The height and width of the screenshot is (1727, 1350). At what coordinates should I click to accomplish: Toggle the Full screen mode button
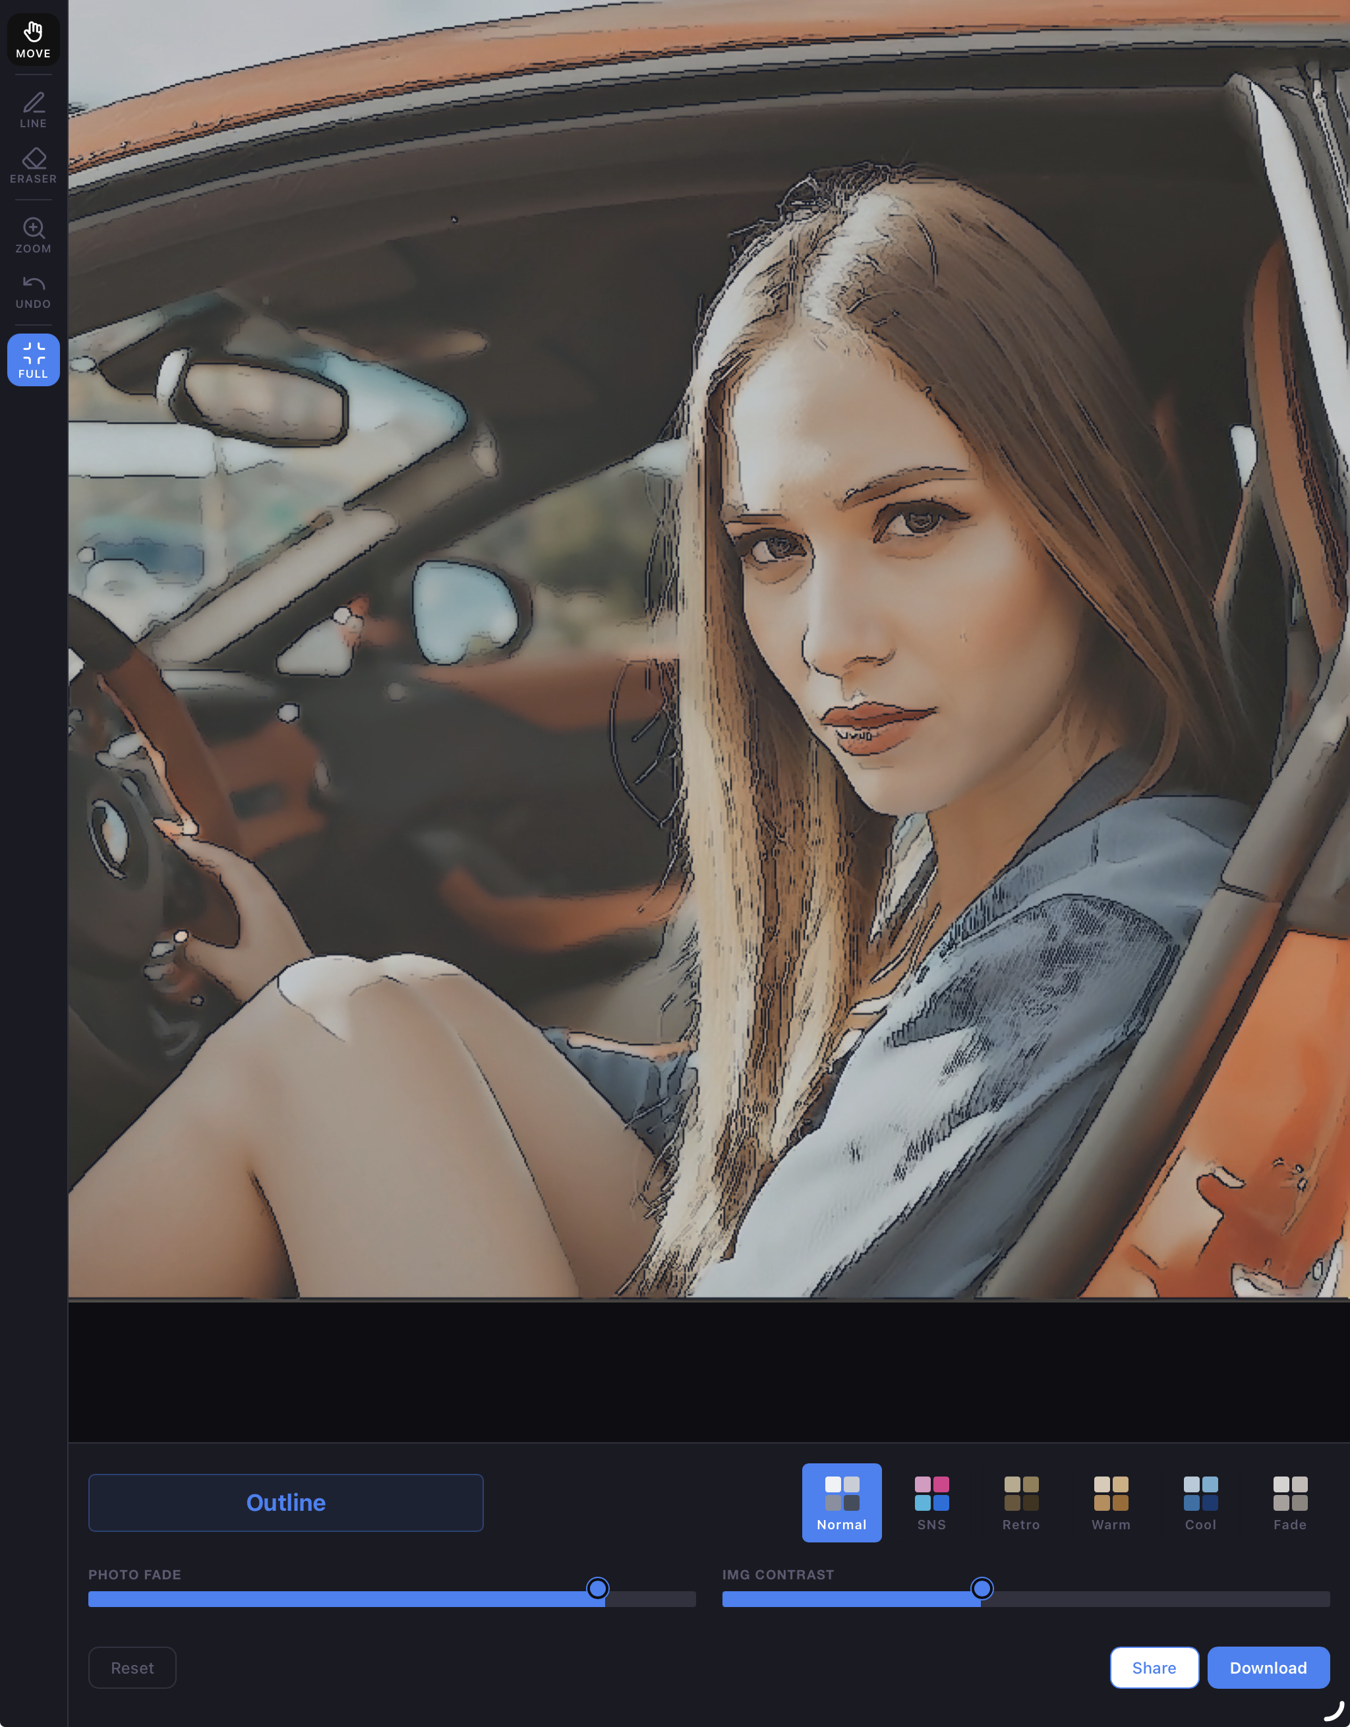click(33, 360)
